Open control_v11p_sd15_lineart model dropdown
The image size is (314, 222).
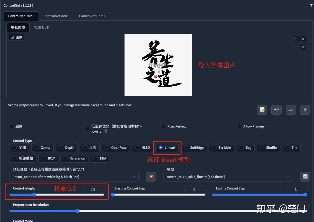pos(228,177)
